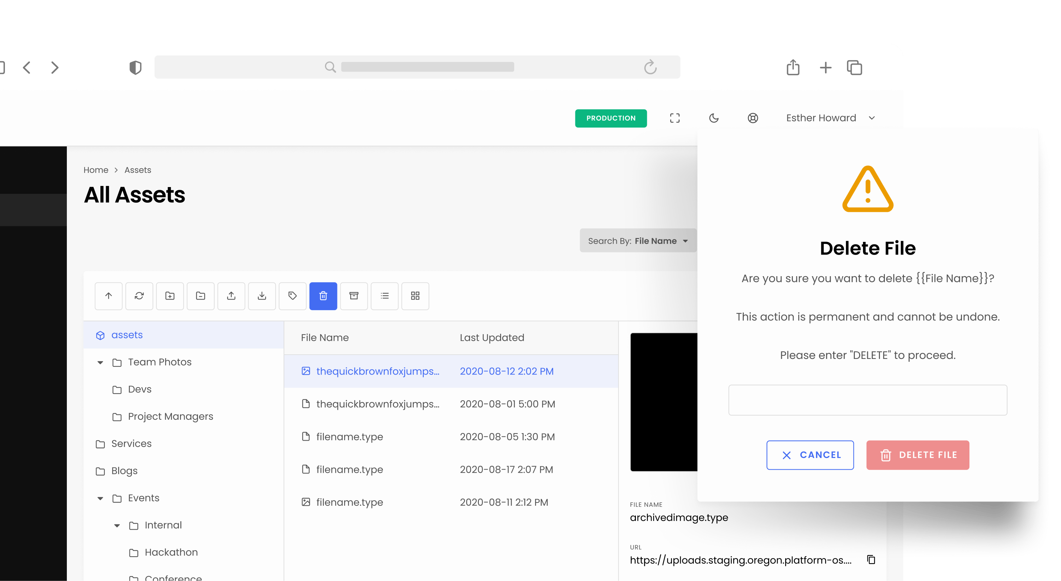Switch to list view layout
The height and width of the screenshot is (581, 1061).
tap(384, 296)
